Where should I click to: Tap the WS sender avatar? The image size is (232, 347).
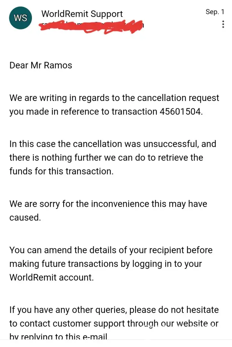(20, 18)
